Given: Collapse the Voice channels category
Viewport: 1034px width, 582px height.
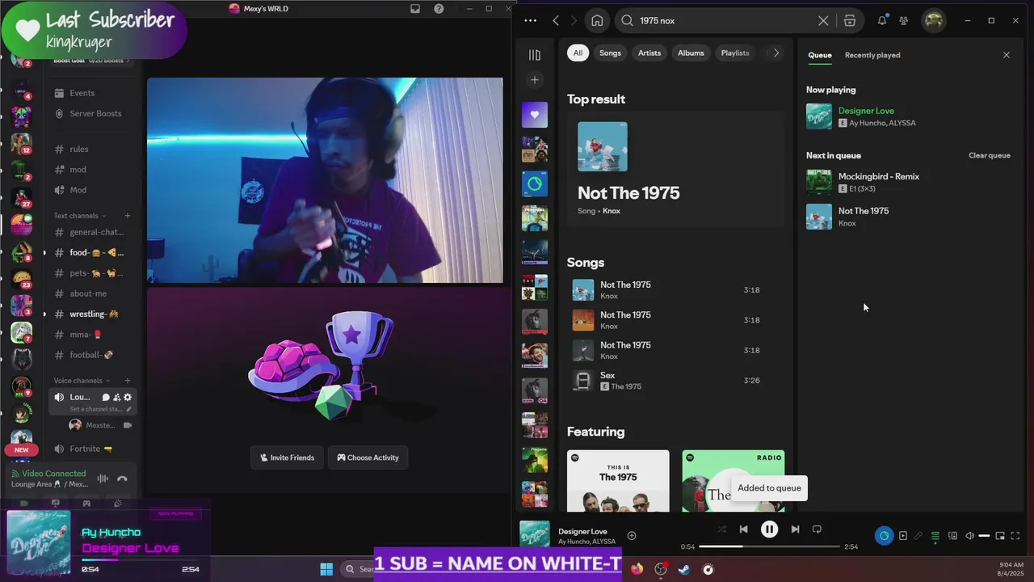Looking at the screenshot, I should coord(82,381).
